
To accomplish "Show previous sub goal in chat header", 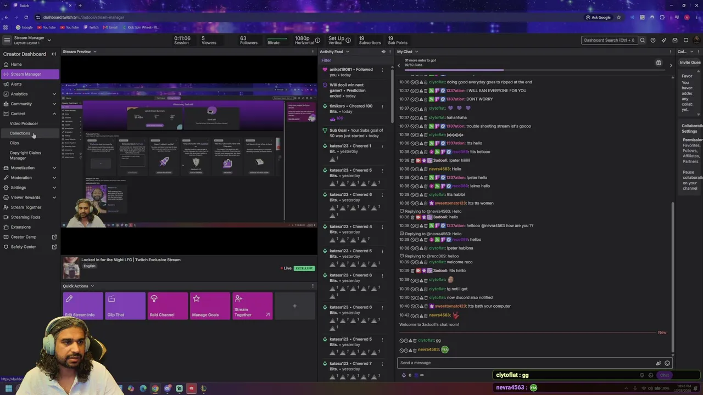I will (399, 65).
